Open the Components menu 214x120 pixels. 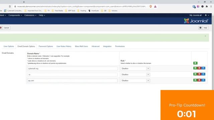point(15,15)
